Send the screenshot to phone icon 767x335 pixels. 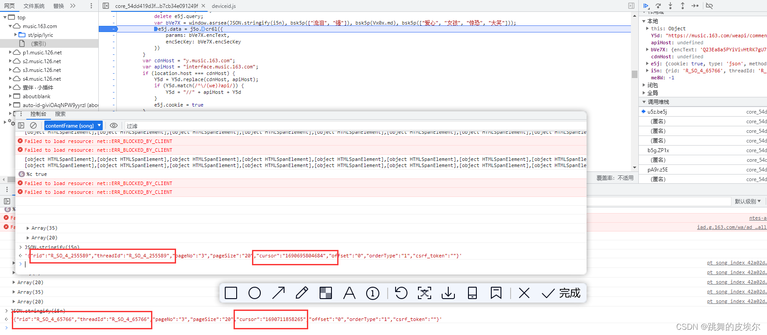point(472,293)
